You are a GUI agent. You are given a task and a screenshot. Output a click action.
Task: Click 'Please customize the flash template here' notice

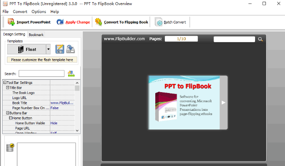coord(42,60)
